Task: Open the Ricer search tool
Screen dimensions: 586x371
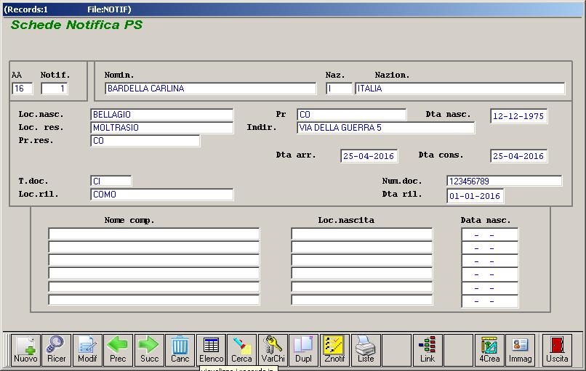Action: pos(56,350)
